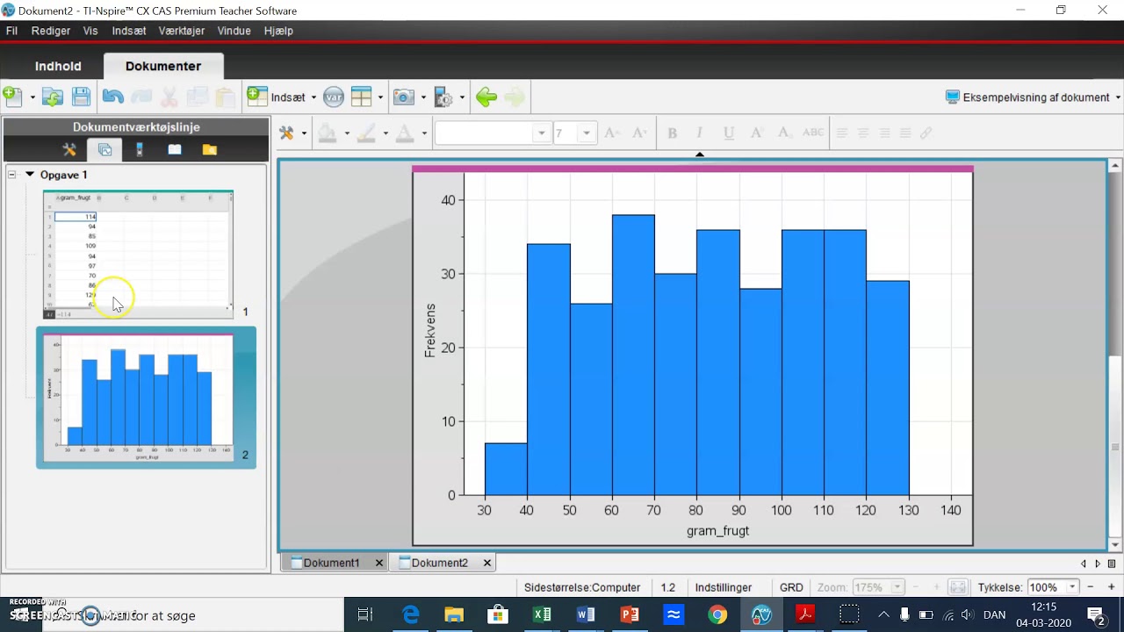Click the var variables icon
Image resolution: width=1124 pixels, height=632 pixels.
pyautogui.click(x=334, y=97)
